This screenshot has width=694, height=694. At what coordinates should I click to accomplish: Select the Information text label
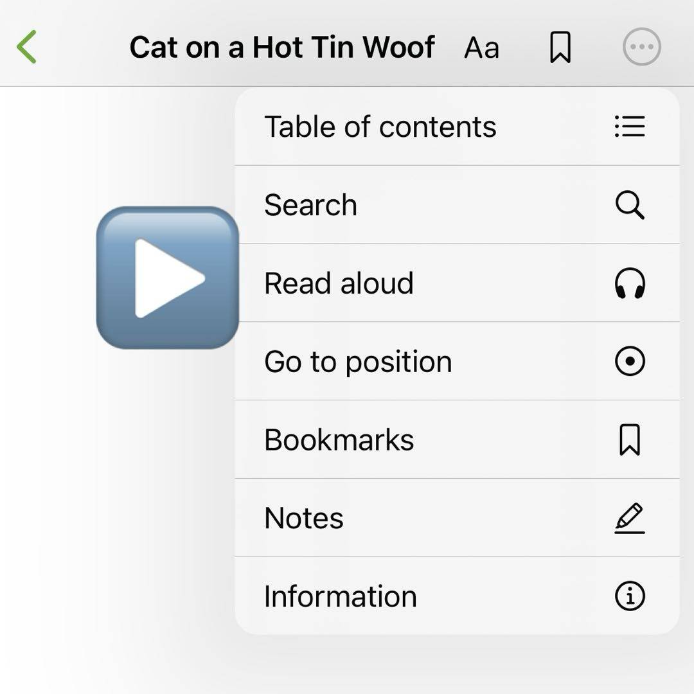(x=340, y=596)
